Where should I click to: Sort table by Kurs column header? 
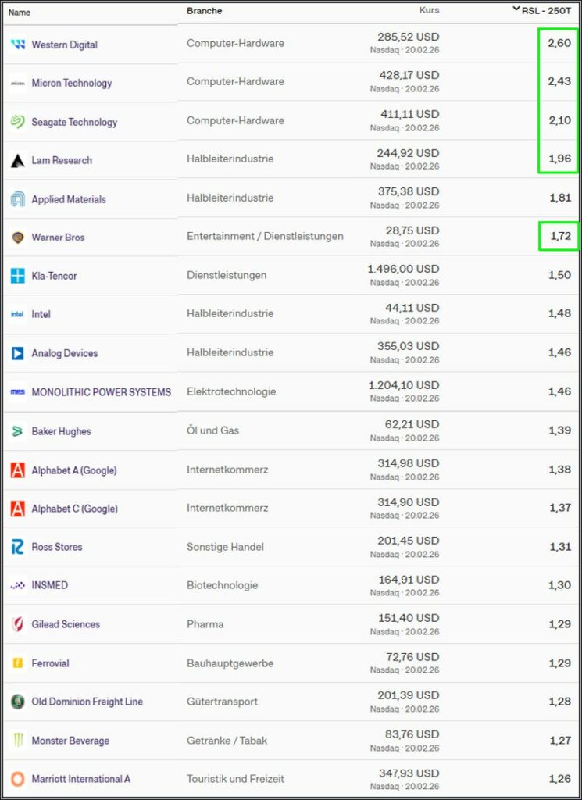(429, 10)
